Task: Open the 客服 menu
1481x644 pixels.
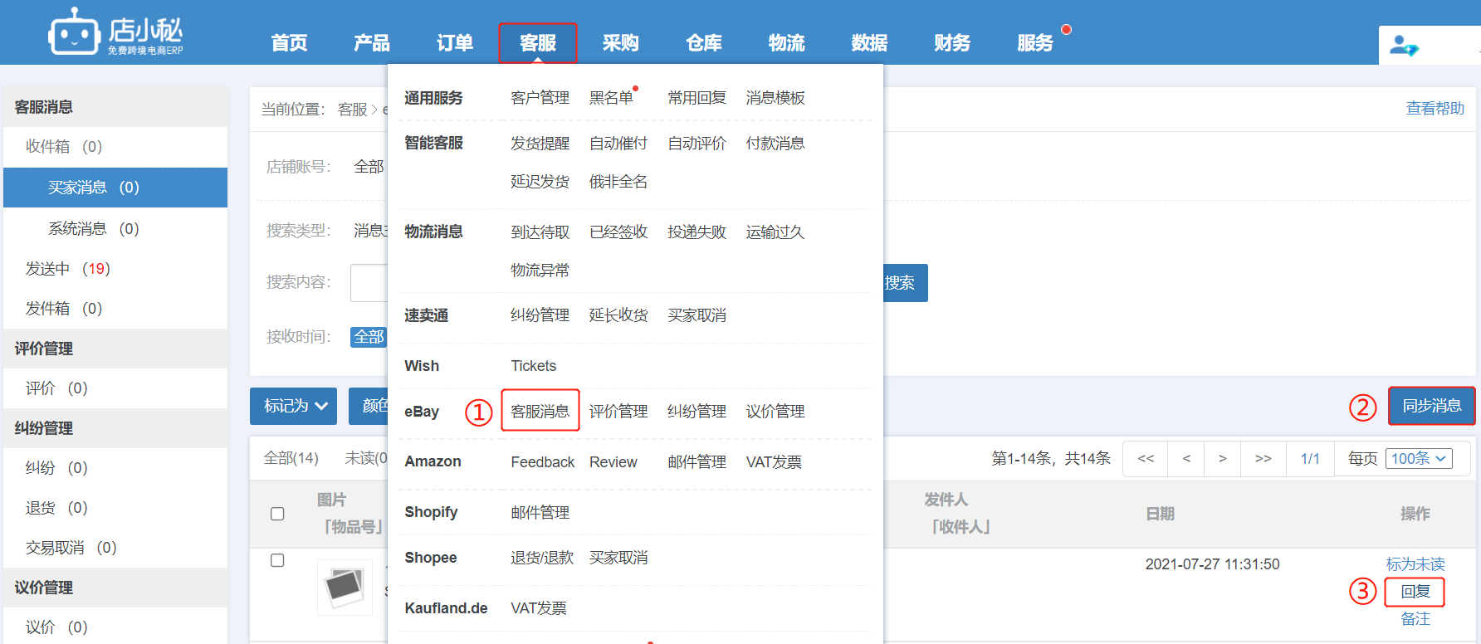Action: (538, 43)
